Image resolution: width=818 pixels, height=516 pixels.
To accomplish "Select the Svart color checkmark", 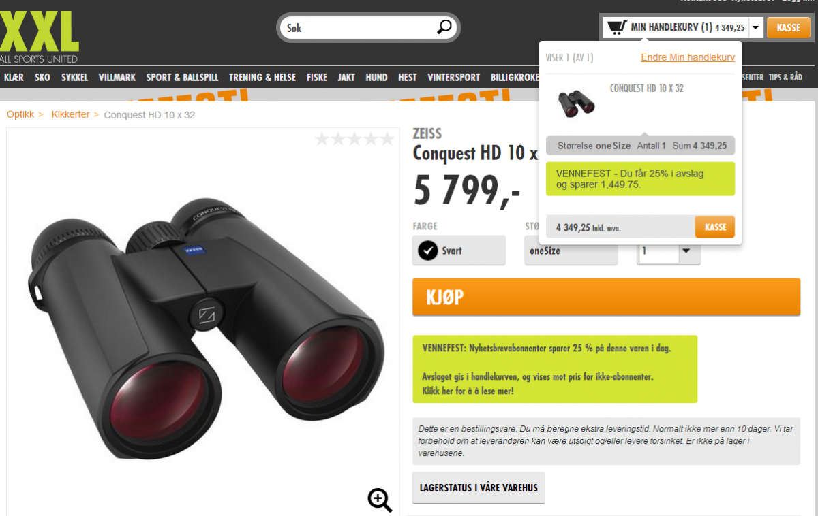I will point(428,251).
